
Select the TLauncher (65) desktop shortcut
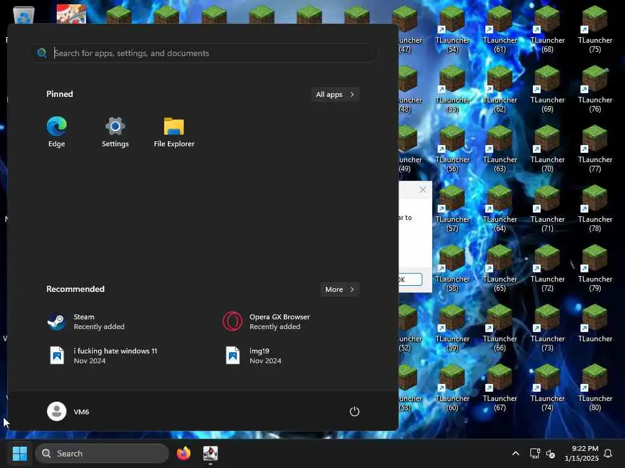pos(500,268)
